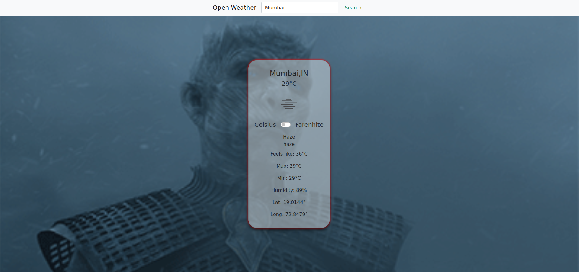
Task: Click the Long: 72.8479° value
Action: coord(289,214)
